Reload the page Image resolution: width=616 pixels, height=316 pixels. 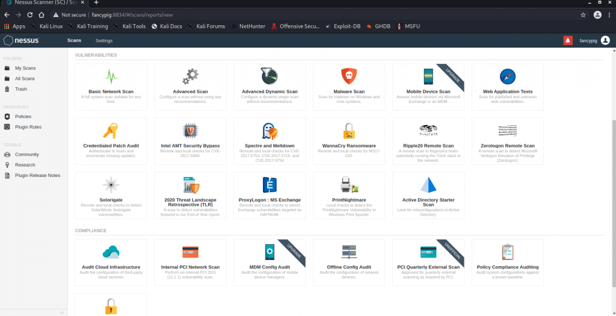30,15
